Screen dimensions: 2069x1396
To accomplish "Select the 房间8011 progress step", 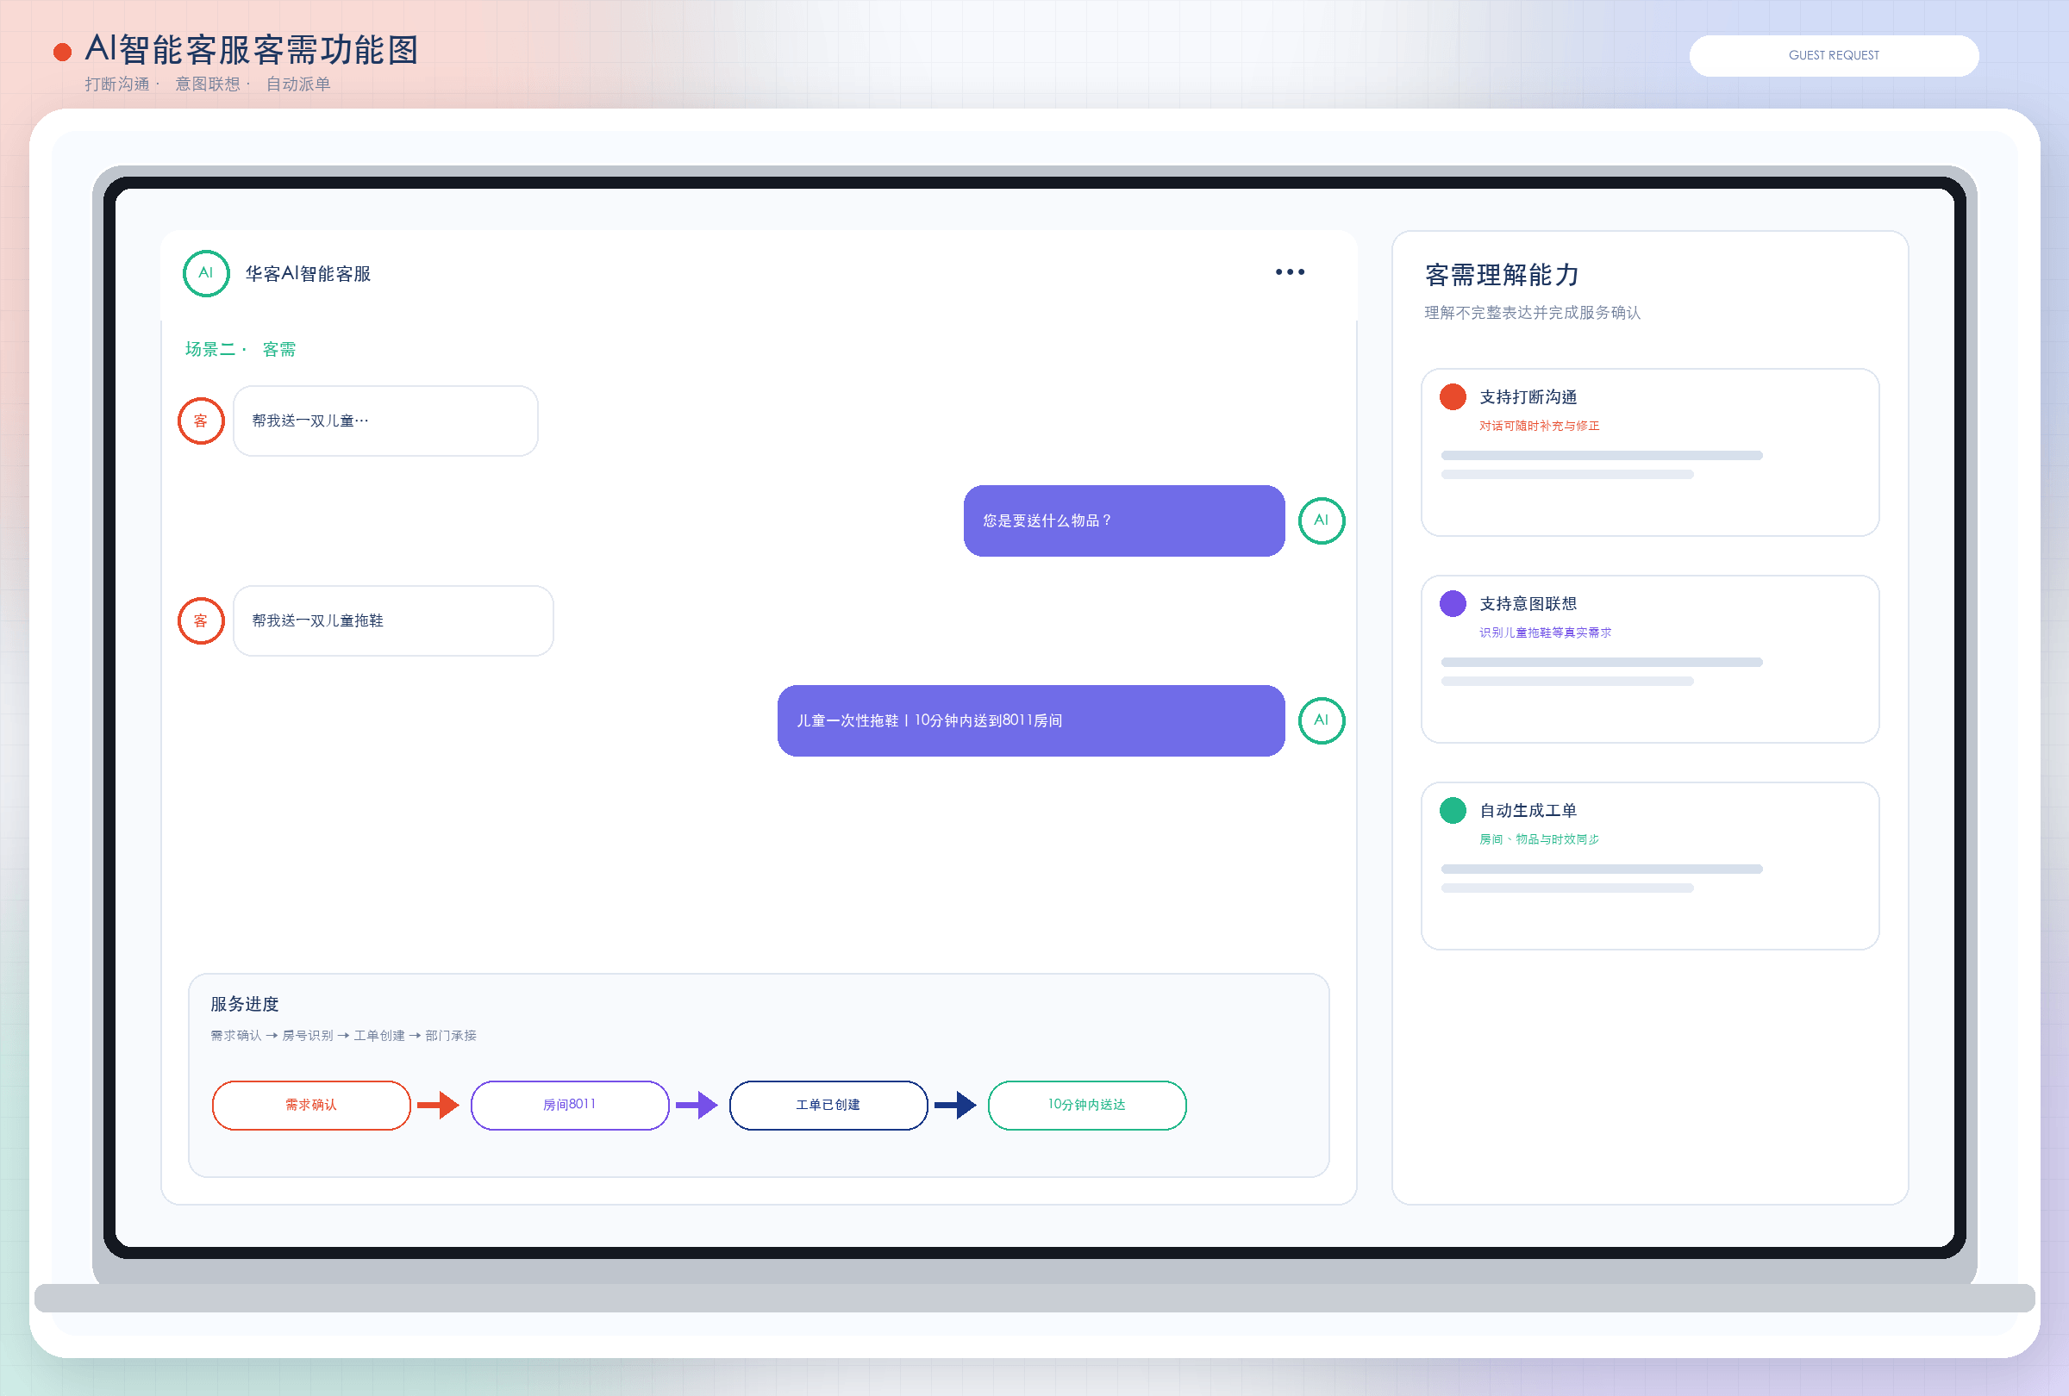I will click(x=570, y=1105).
